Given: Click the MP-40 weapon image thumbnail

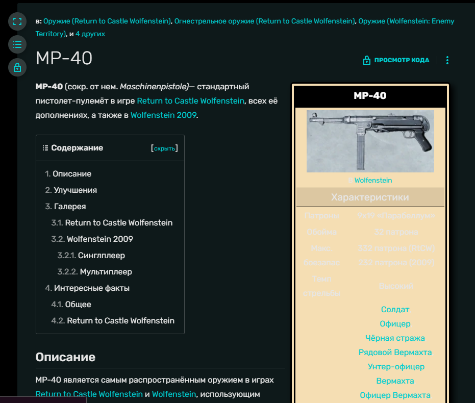Looking at the screenshot, I should [370, 141].
